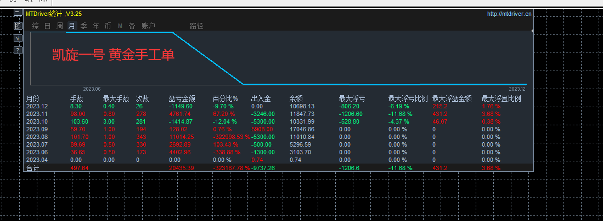The width and height of the screenshot is (603, 221).
Task: Click the percentage -322998.53 %
Action: coord(232,137)
